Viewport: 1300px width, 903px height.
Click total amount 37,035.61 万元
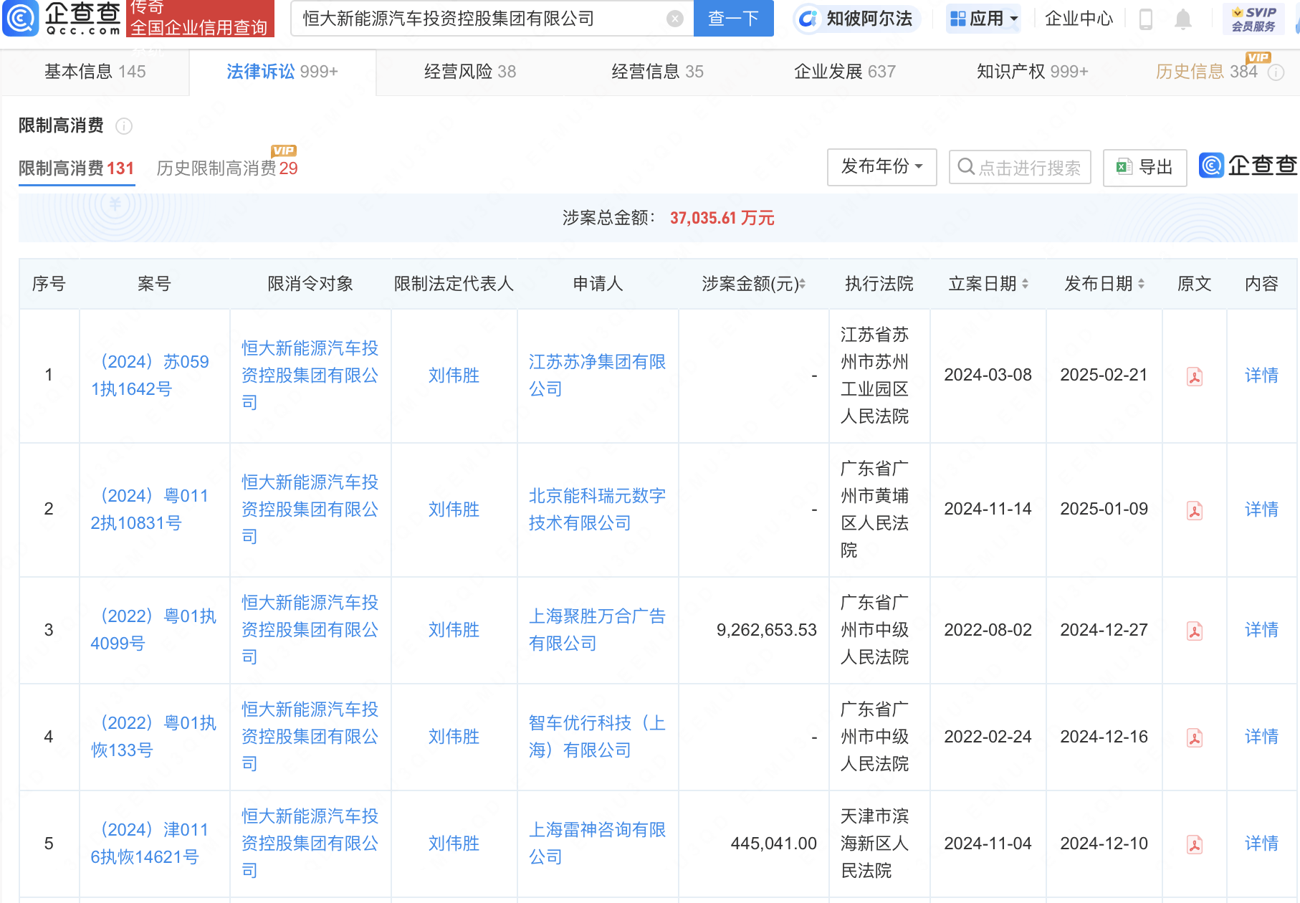coord(722,218)
